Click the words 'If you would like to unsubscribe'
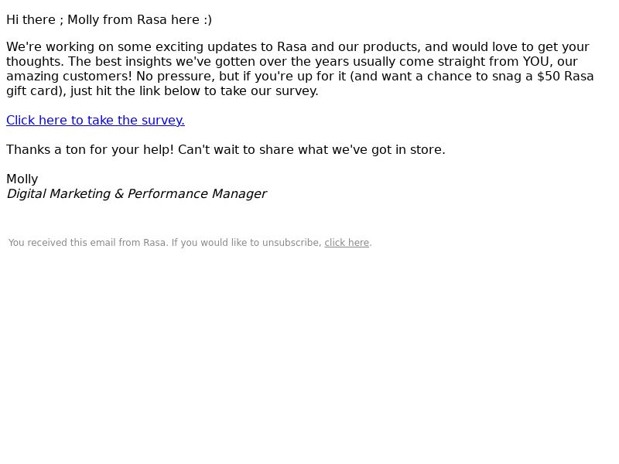619x464 pixels. [247, 243]
